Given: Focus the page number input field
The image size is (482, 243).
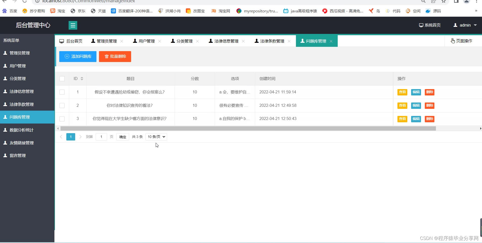Looking at the screenshot, I should [101, 137].
